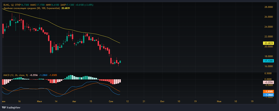Image resolution: width=279 pixels, height=111 pixels.
Task: Click the Ноя date on time axis
Action: coord(219,101)
